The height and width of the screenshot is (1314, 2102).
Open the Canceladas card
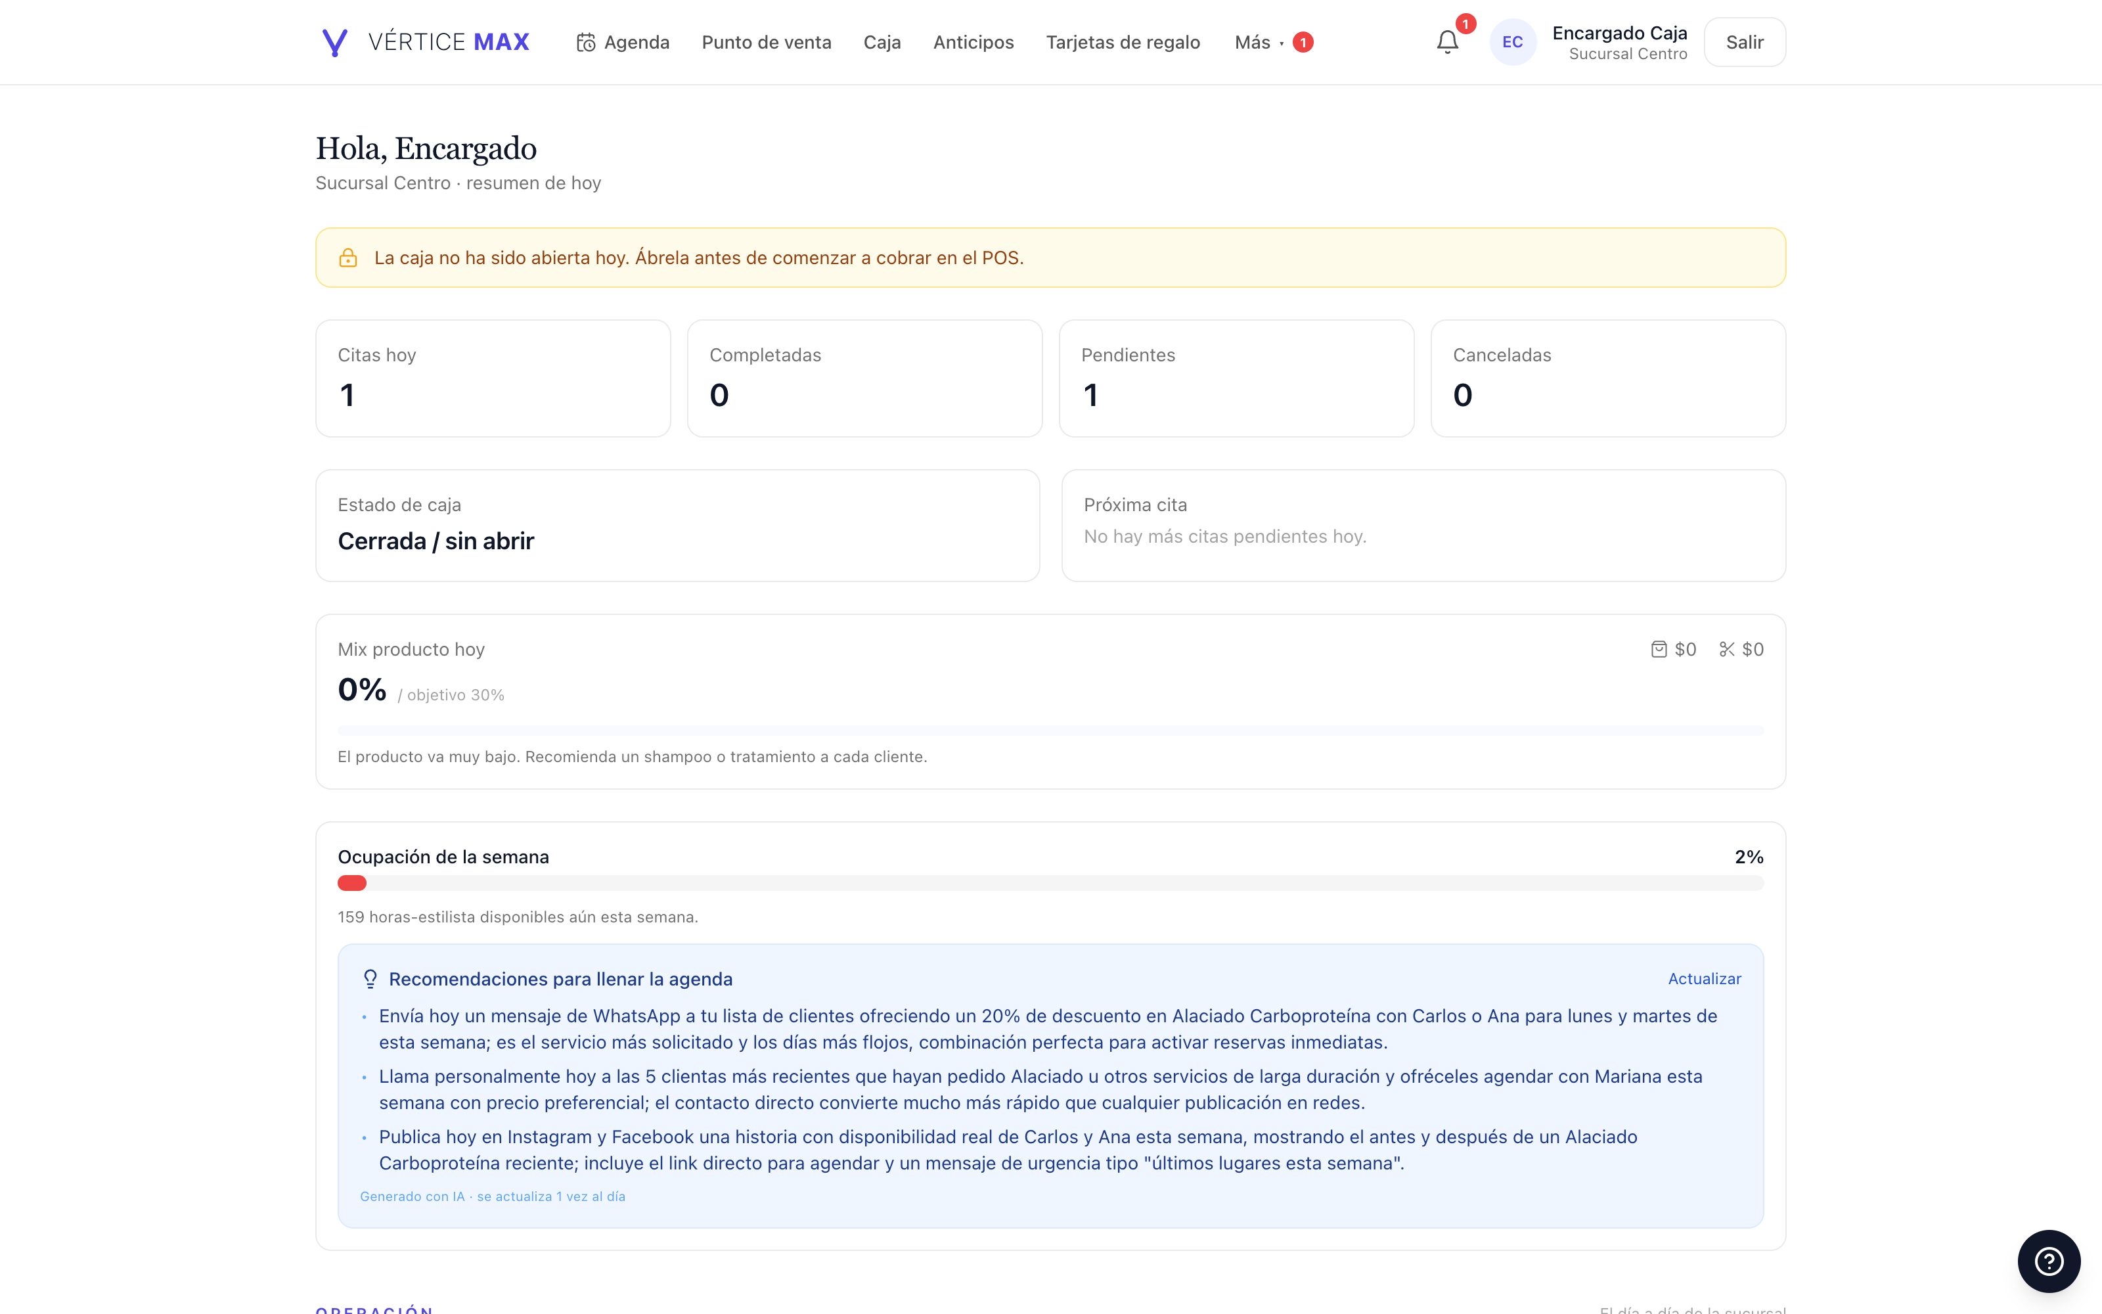(x=1609, y=379)
